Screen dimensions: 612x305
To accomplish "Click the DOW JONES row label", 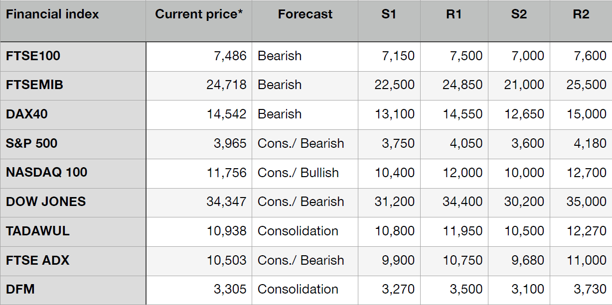I will click(x=46, y=202).
